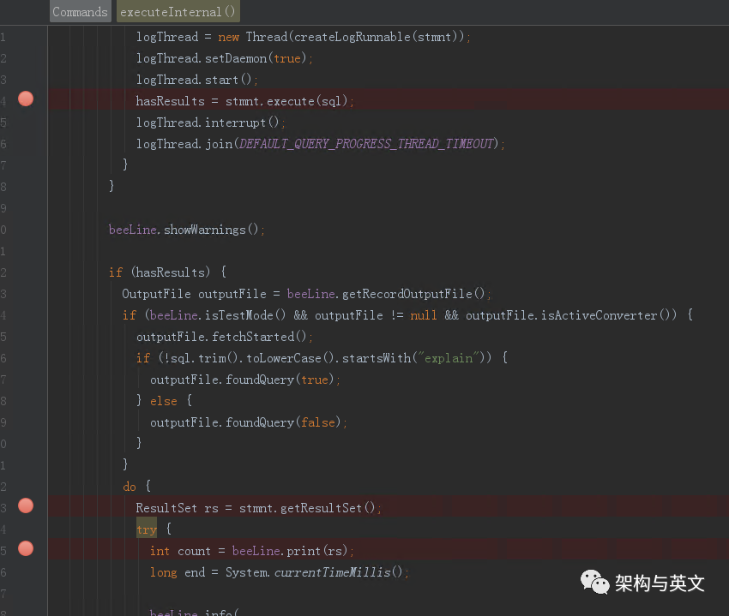Click ResultSet rs declaration
Screen dimensions: 729x616
(177, 508)
